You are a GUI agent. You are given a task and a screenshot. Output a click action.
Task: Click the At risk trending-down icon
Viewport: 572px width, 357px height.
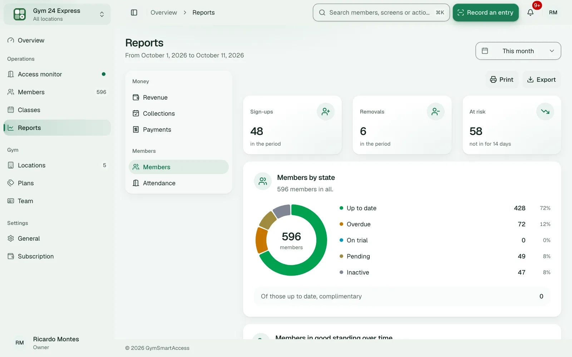[x=545, y=112]
